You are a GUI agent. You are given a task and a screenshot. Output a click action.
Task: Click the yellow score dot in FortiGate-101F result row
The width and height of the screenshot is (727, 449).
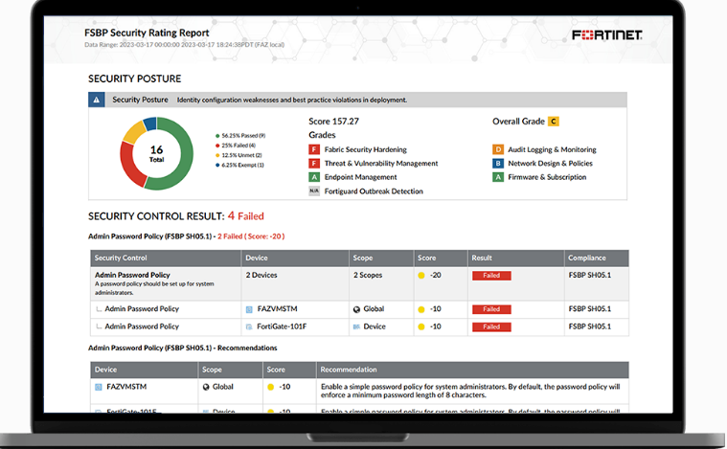pos(421,327)
